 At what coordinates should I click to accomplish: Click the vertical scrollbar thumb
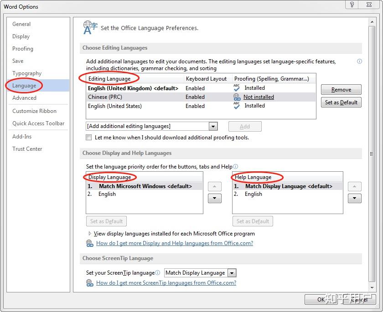(372, 153)
